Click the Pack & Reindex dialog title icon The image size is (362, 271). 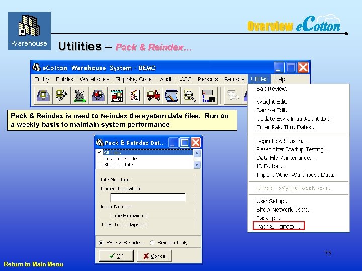coord(100,142)
